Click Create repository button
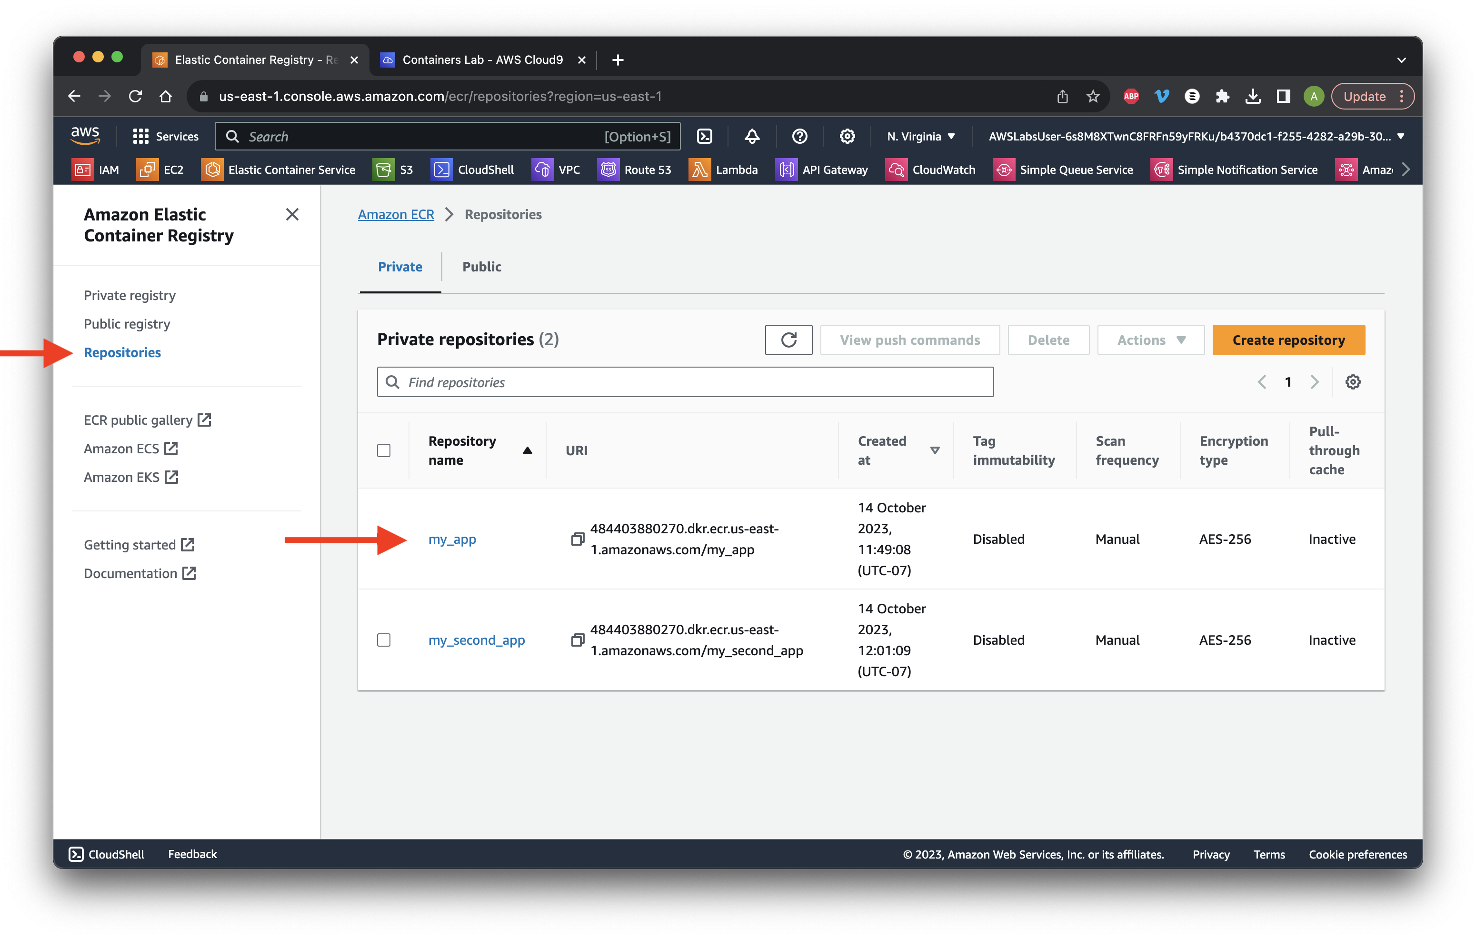 (1288, 340)
